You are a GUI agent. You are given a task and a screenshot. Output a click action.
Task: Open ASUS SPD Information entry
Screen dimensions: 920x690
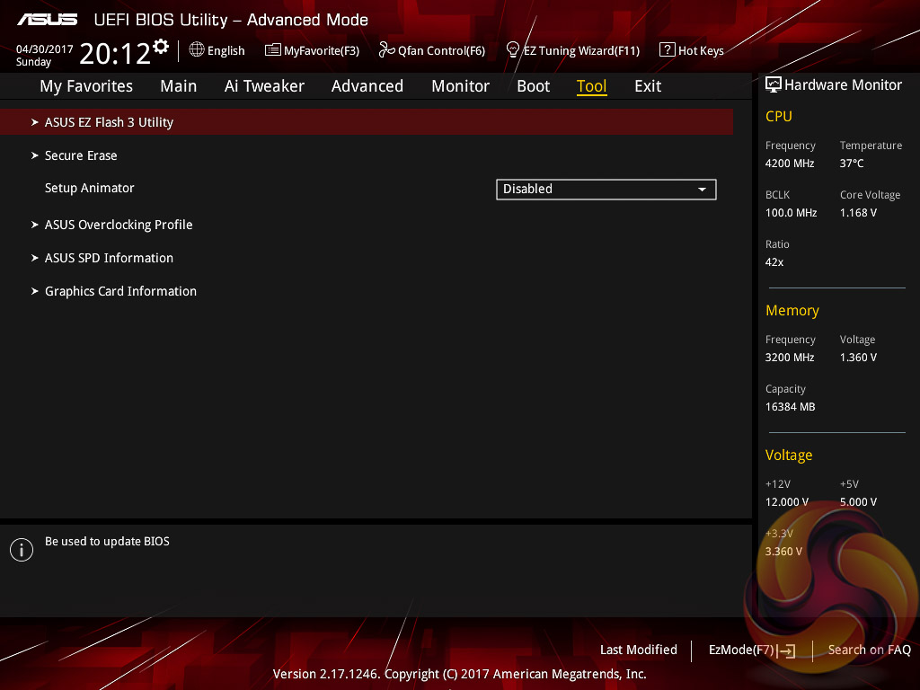tap(109, 258)
